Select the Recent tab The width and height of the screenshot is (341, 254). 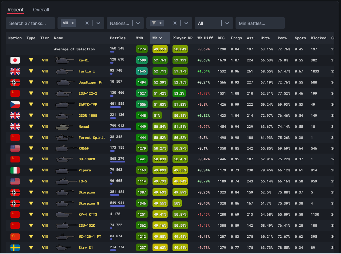[x=15, y=10]
